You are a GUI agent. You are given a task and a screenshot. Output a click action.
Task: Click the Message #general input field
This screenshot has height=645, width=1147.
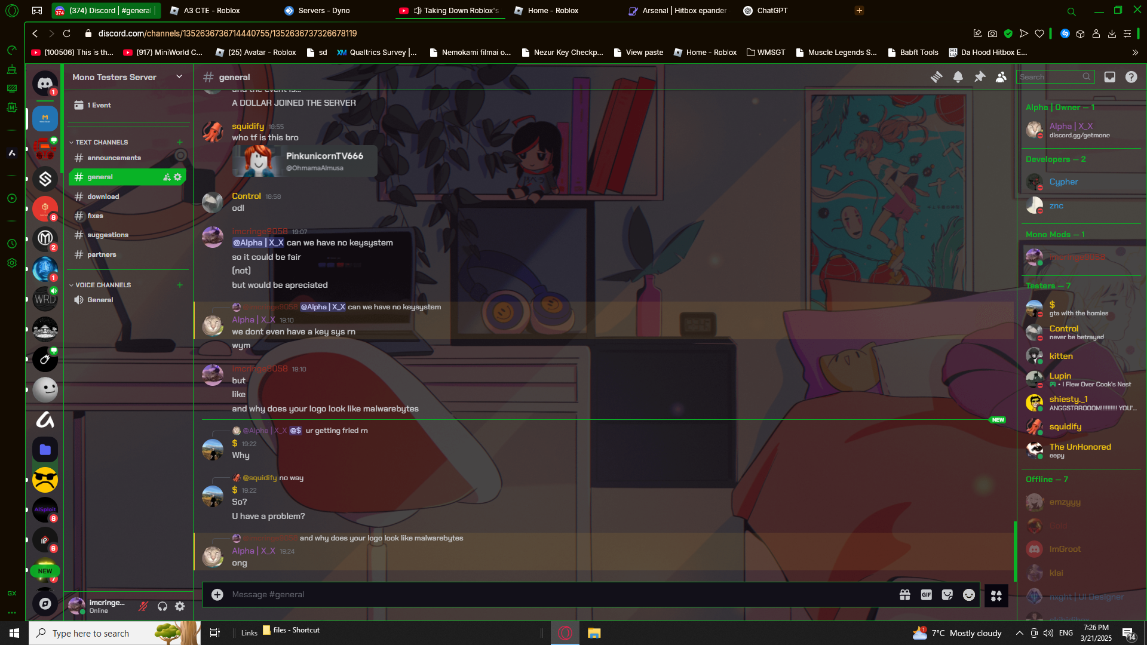(x=538, y=595)
